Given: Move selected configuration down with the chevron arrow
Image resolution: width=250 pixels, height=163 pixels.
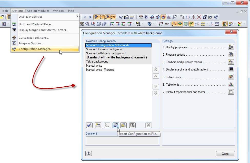Looking at the screenshot, I should [156, 86].
